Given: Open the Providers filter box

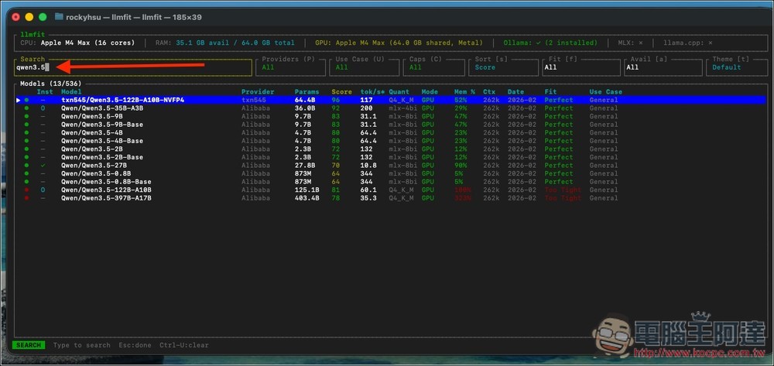Looking at the screenshot, I should (289, 67).
